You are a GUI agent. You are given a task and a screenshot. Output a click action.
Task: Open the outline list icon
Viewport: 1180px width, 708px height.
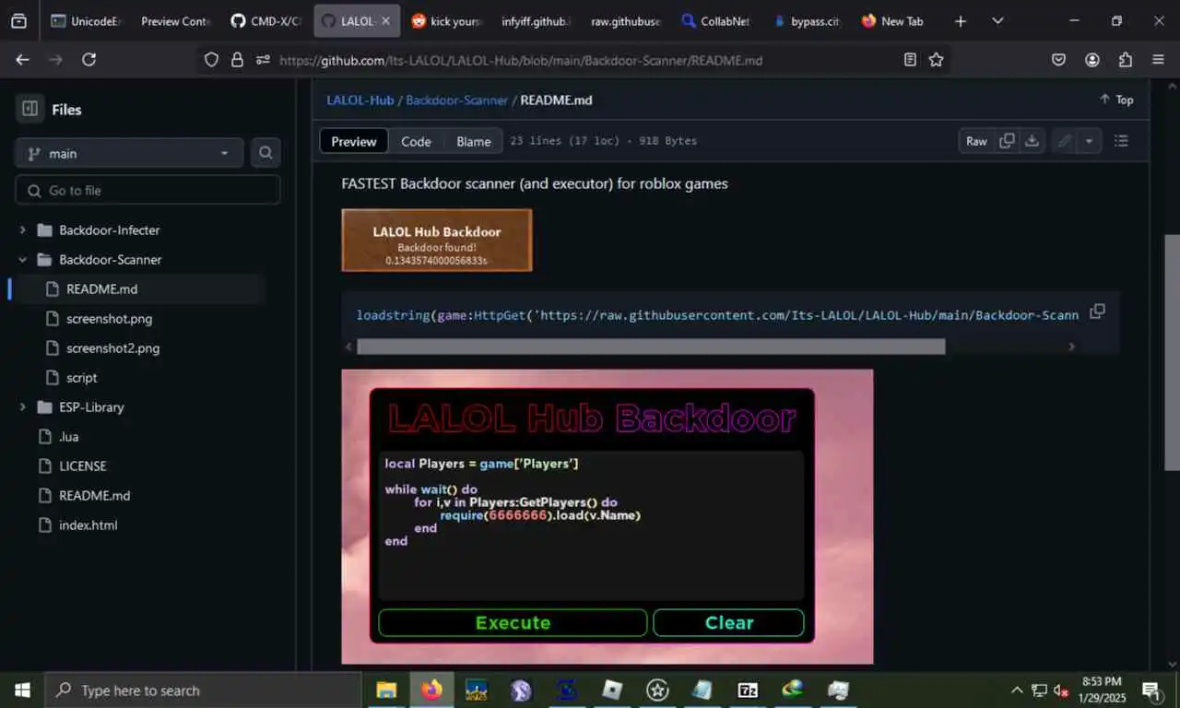pos(1121,141)
